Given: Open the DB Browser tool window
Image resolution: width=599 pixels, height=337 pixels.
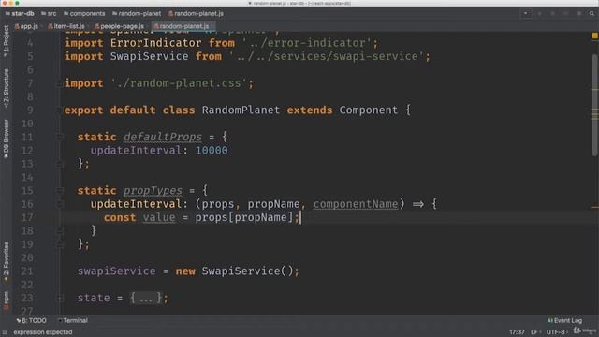Looking at the screenshot, I should [x=7, y=139].
